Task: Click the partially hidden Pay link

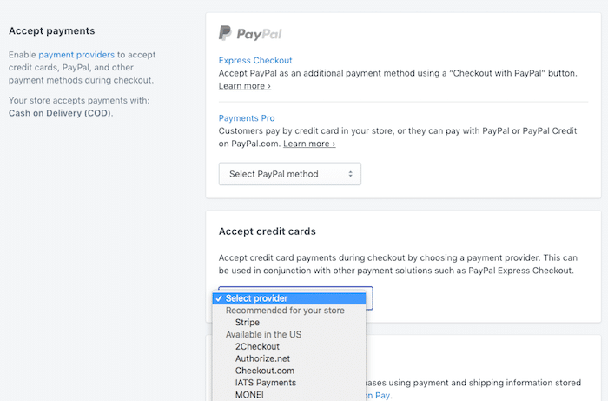Action: coord(383,396)
